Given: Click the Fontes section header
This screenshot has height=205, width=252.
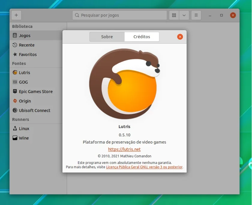Looking at the screenshot, I should [x=19, y=63].
